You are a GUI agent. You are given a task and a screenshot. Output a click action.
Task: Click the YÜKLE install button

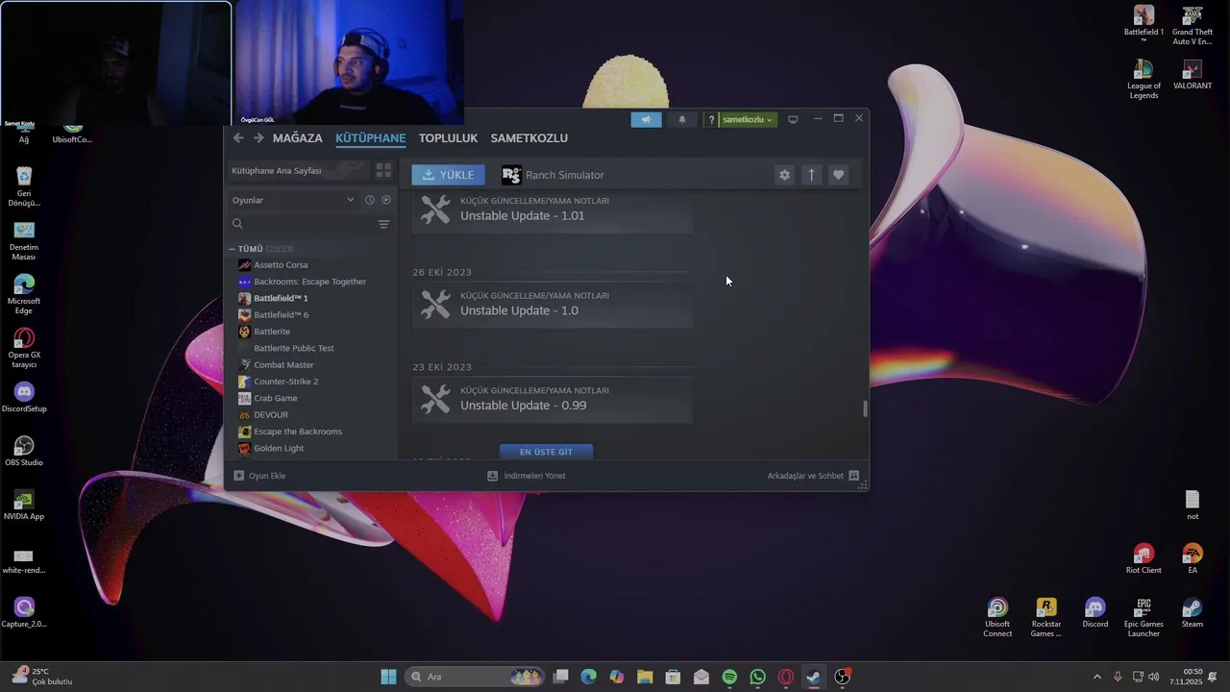(x=448, y=175)
